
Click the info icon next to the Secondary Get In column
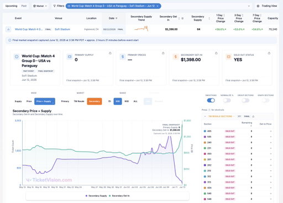(x=182, y=18)
